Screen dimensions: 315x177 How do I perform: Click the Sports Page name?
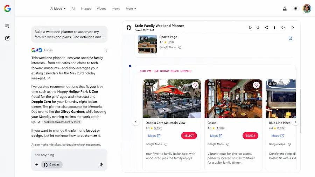pyautogui.click(x=168, y=37)
